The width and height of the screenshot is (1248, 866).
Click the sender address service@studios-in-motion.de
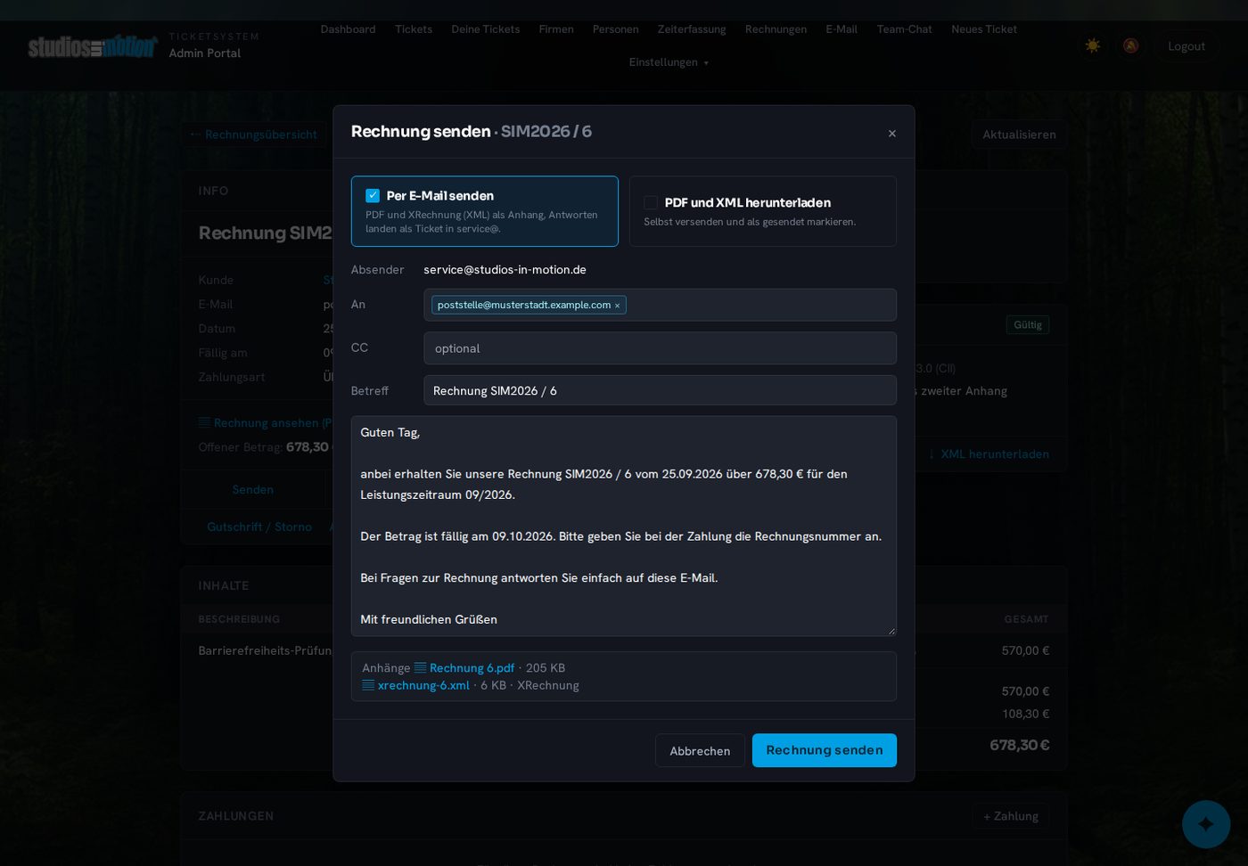tap(505, 270)
